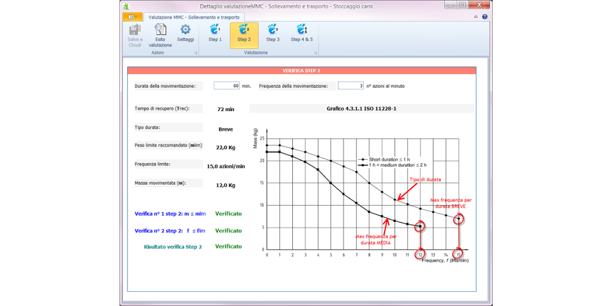Click the VERIFICA STEP 2 header bar

click(301, 71)
